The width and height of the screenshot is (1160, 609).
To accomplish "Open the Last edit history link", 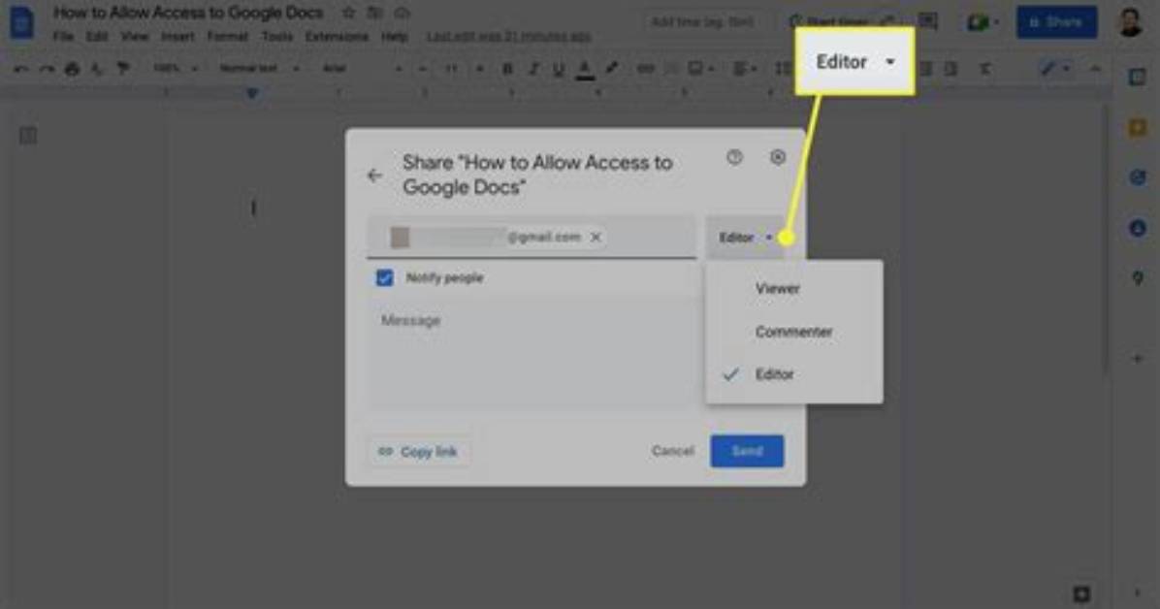I will [x=509, y=36].
